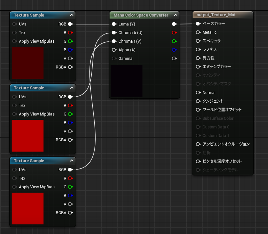Click the エミッシブカラー input pin
268x234 pixels.
coord(198,67)
